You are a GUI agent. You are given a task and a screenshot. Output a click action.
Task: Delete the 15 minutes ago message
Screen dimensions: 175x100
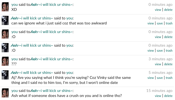[168, 96]
